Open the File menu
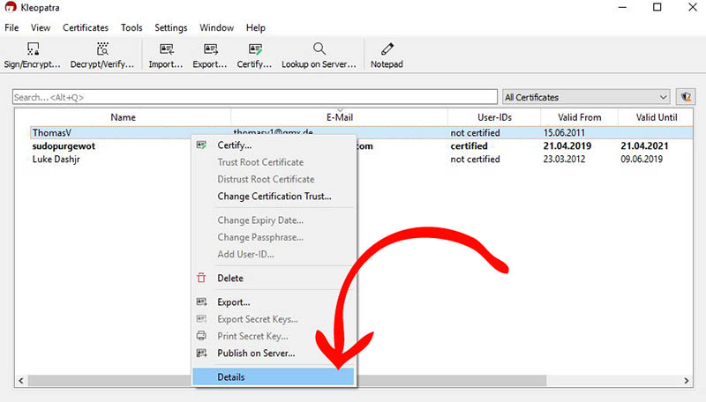 click(x=11, y=27)
